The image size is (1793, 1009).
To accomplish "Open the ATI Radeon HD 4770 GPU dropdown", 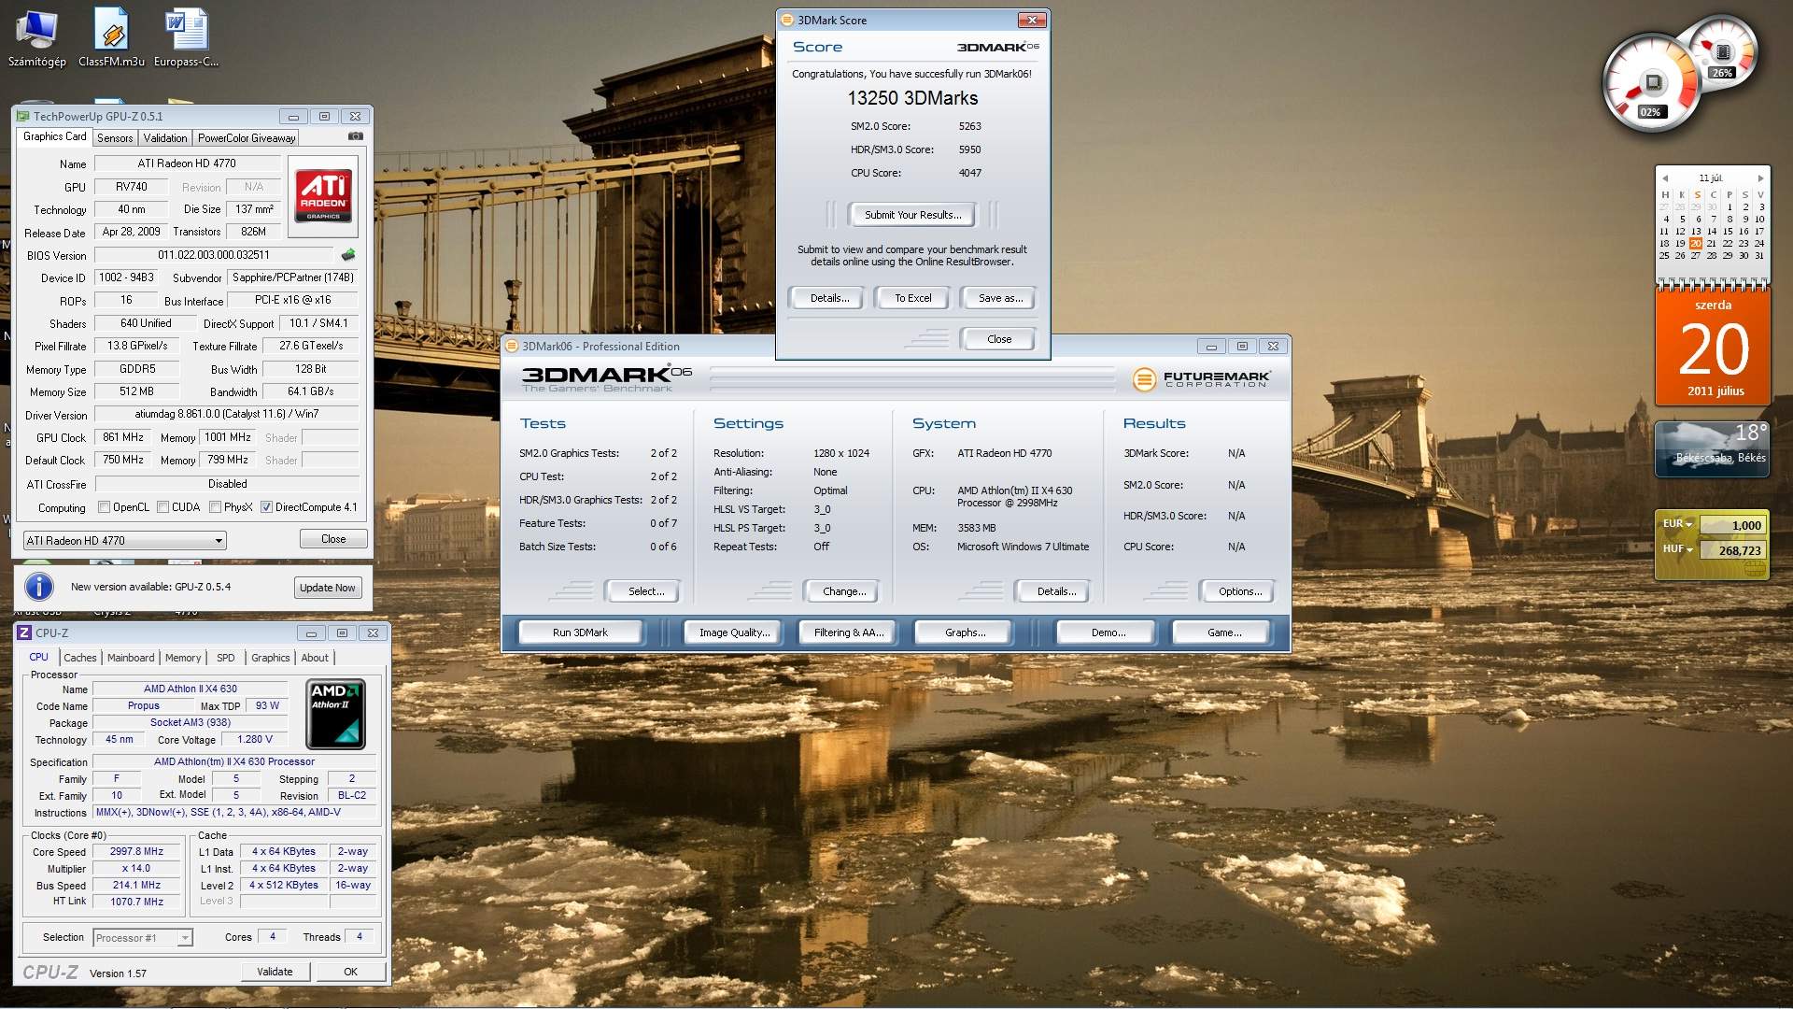I will coord(124,540).
